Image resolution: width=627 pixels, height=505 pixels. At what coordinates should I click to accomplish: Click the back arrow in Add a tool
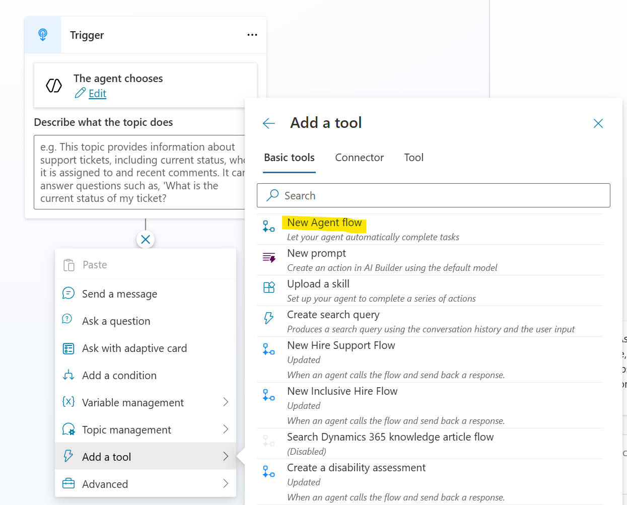click(x=269, y=123)
